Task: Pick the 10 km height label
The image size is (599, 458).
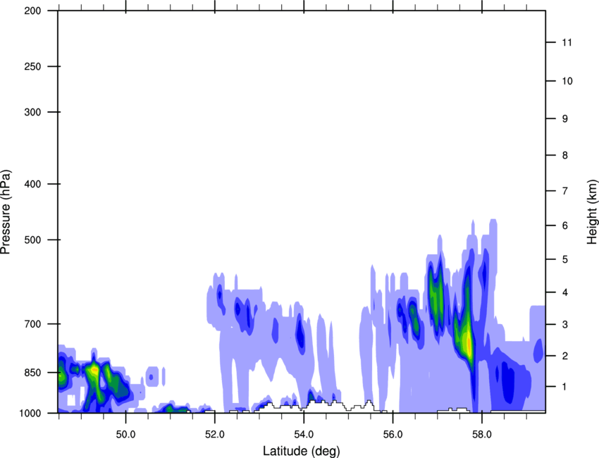Action: tap(567, 81)
